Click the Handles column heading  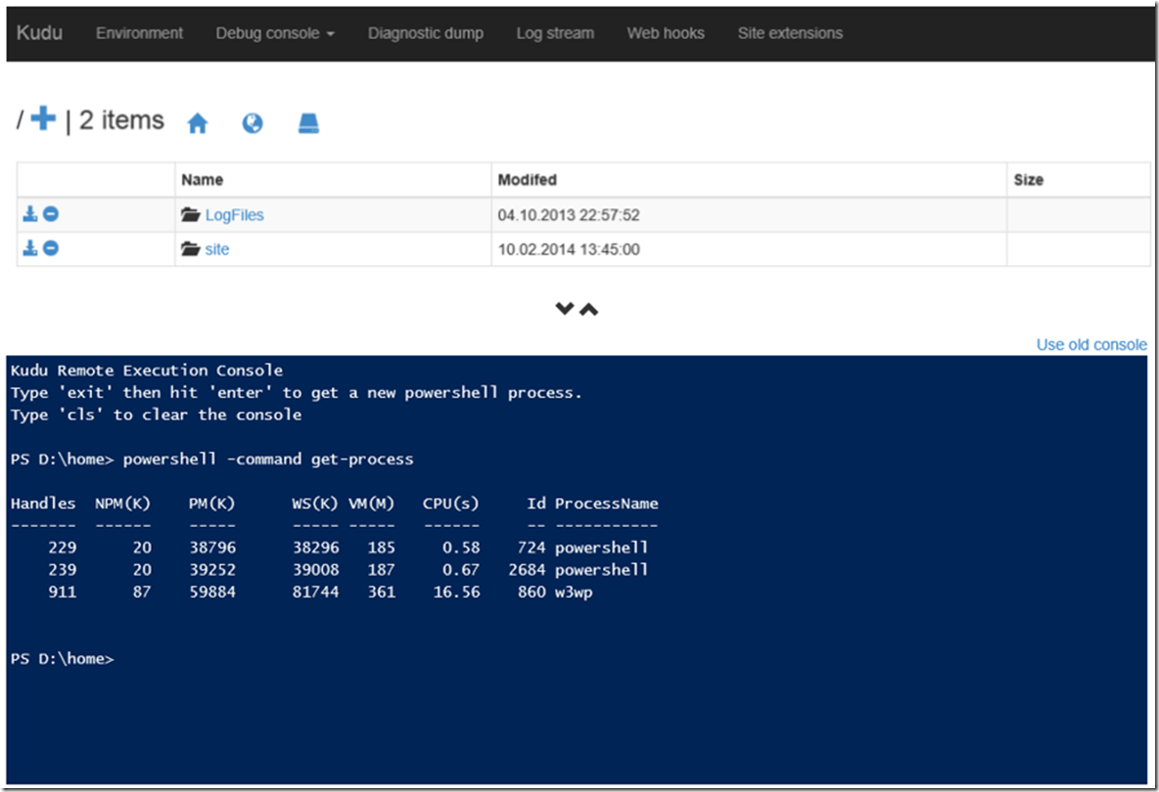[x=43, y=504]
